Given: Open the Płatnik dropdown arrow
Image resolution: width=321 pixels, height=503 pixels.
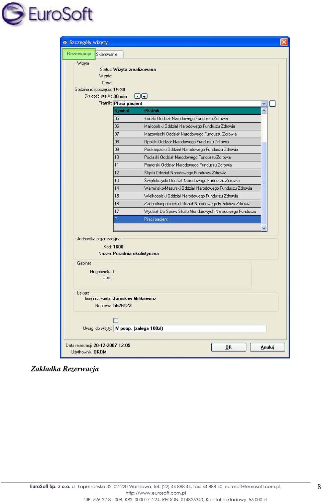Looking at the screenshot, I should click(264, 104).
